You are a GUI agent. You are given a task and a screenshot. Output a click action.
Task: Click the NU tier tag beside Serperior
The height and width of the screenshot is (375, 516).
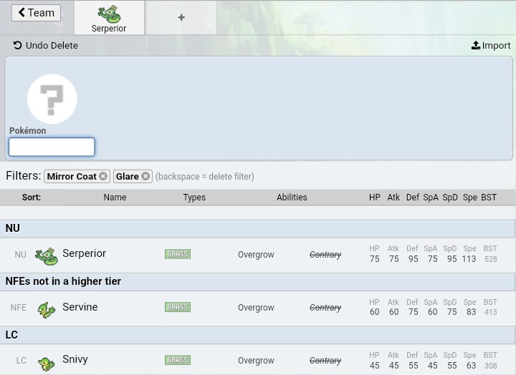point(20,255)
